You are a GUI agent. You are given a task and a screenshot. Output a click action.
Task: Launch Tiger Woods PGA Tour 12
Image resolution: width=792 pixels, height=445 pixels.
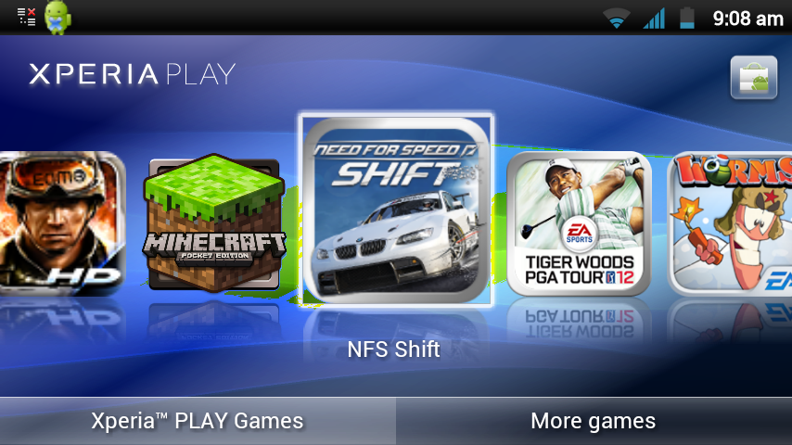tap(579, 223)
